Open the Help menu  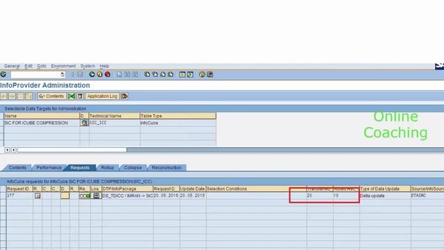[104, 66]
